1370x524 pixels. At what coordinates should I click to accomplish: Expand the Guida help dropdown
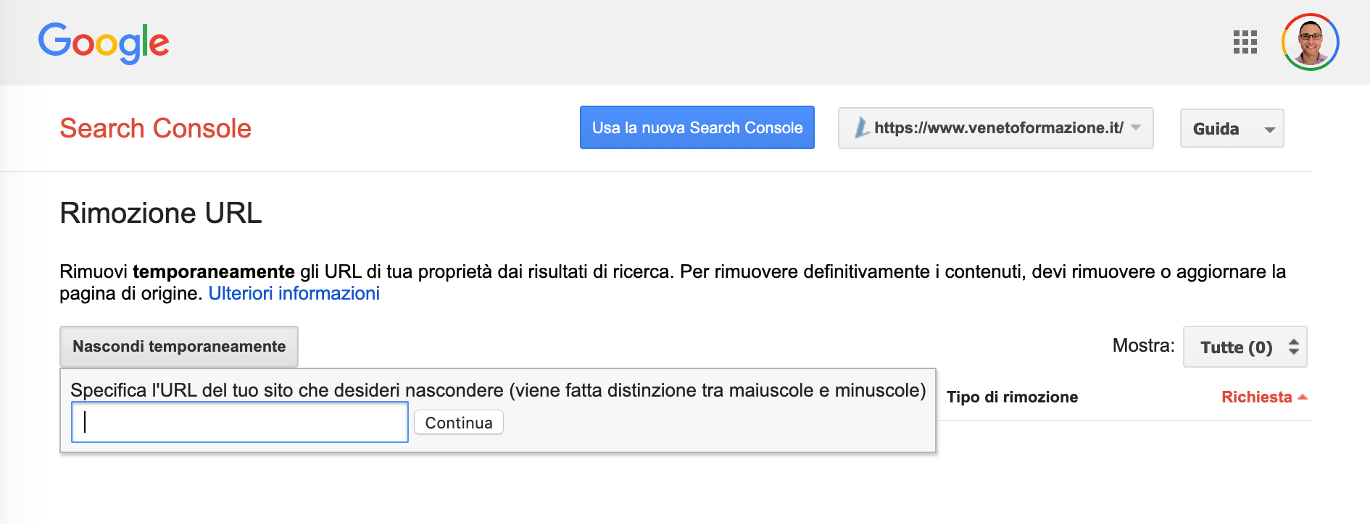coord(1232,128)
